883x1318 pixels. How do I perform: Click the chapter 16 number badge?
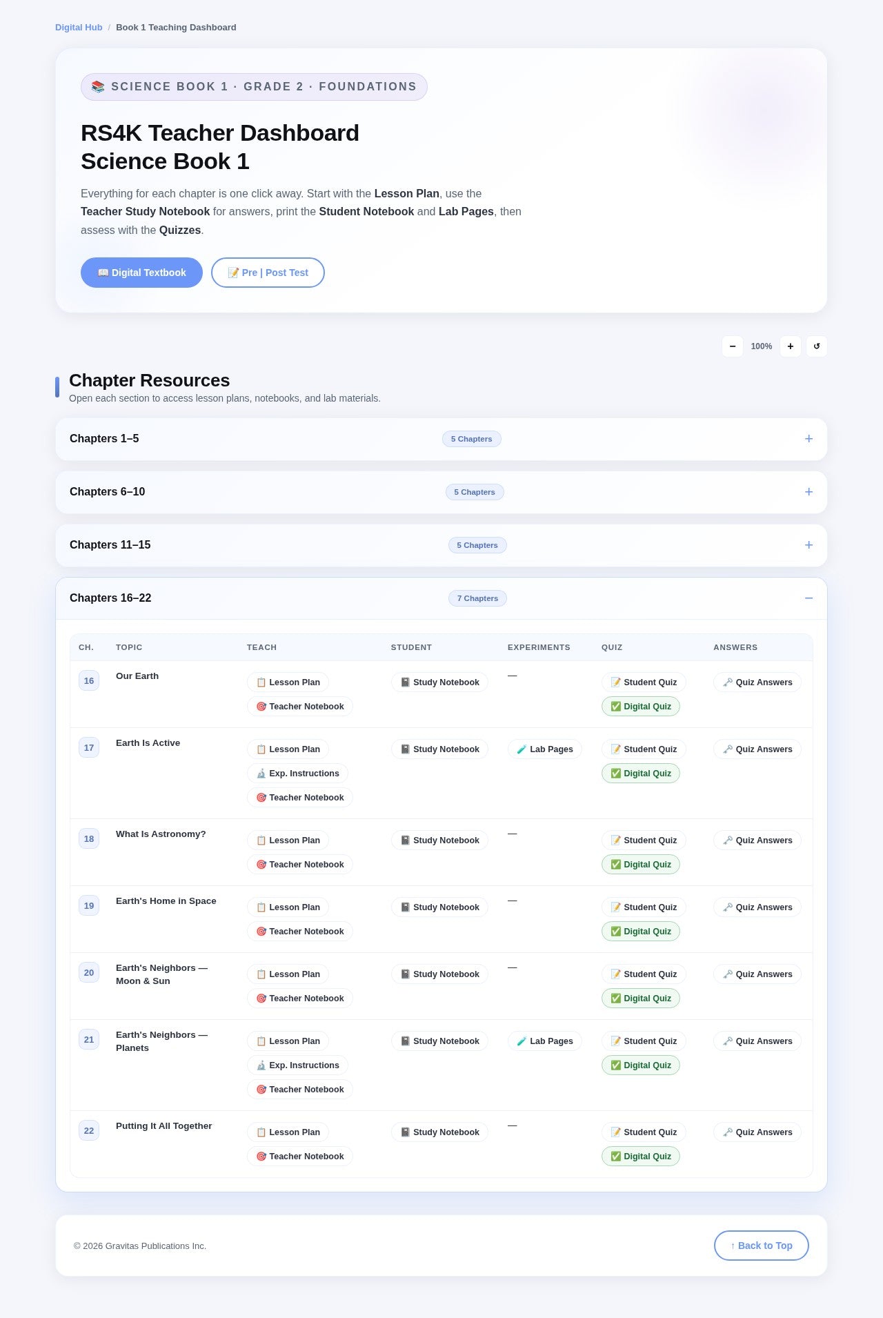tap(89, 681)
